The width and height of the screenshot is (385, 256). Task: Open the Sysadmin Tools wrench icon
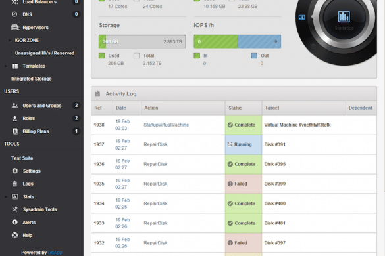click(14, 209)
